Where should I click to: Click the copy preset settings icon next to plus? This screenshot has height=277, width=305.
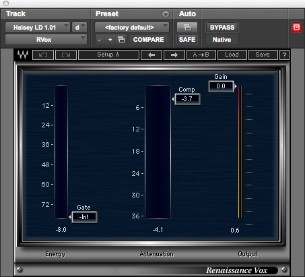pos(121,40)
